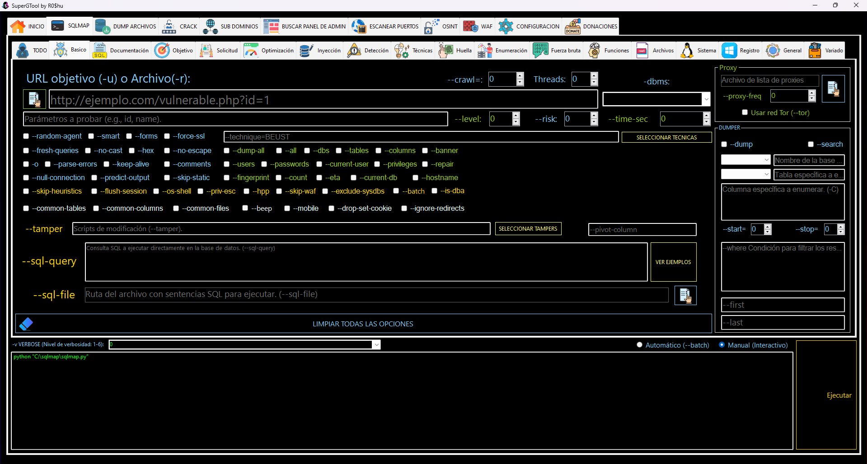Click the Objetivo target icon
Viewport: 867px width, 464px height.
tap(162, 51)
